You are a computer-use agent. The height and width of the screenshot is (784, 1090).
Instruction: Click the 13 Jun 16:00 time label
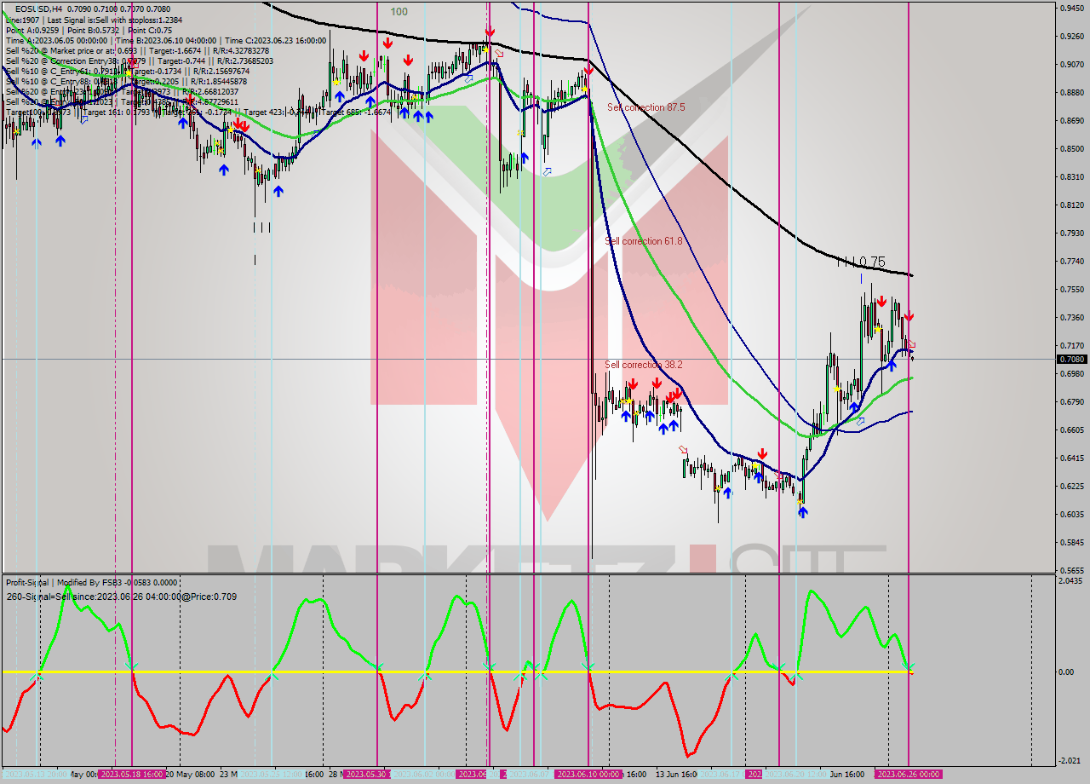point(675,775)
